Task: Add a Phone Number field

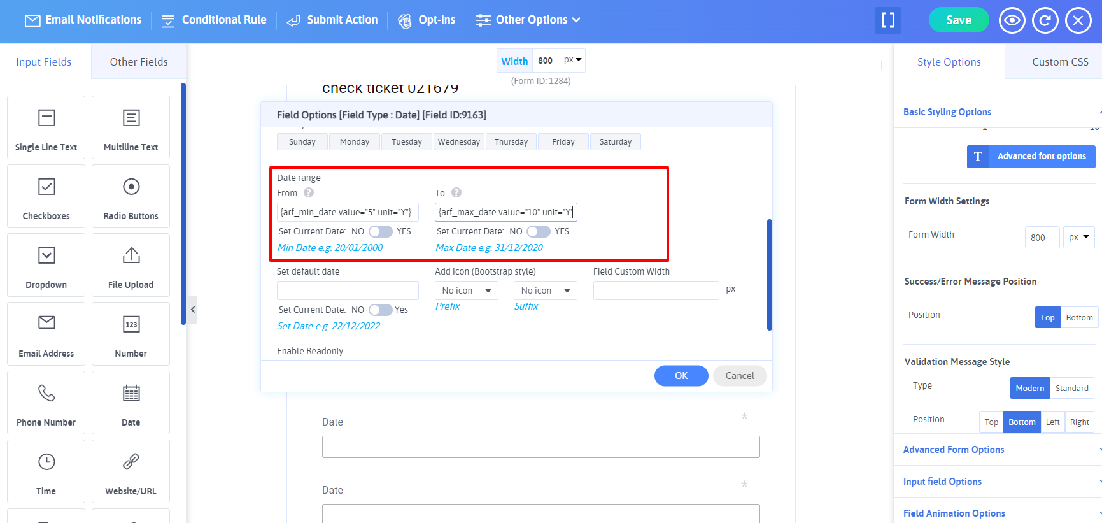Action: pyautogui.click(x=46, y=402)
